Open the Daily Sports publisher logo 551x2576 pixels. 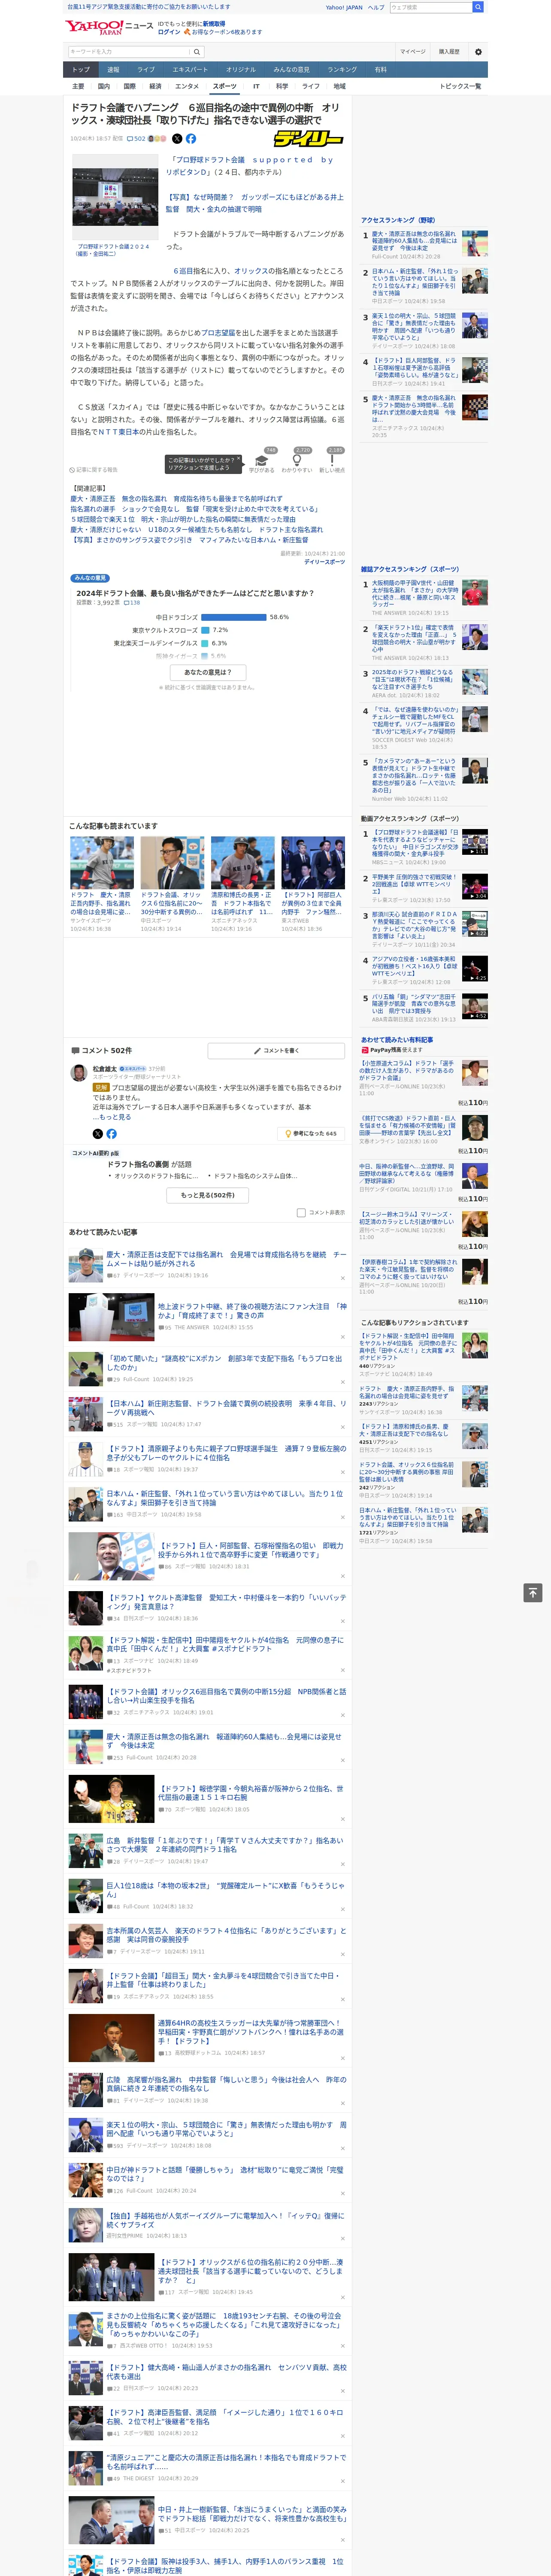coord(308,139)
